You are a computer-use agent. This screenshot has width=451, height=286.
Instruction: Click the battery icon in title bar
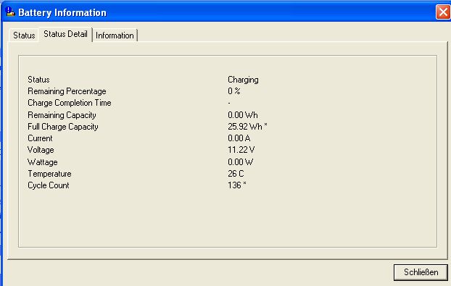click(x=9, y=12)
